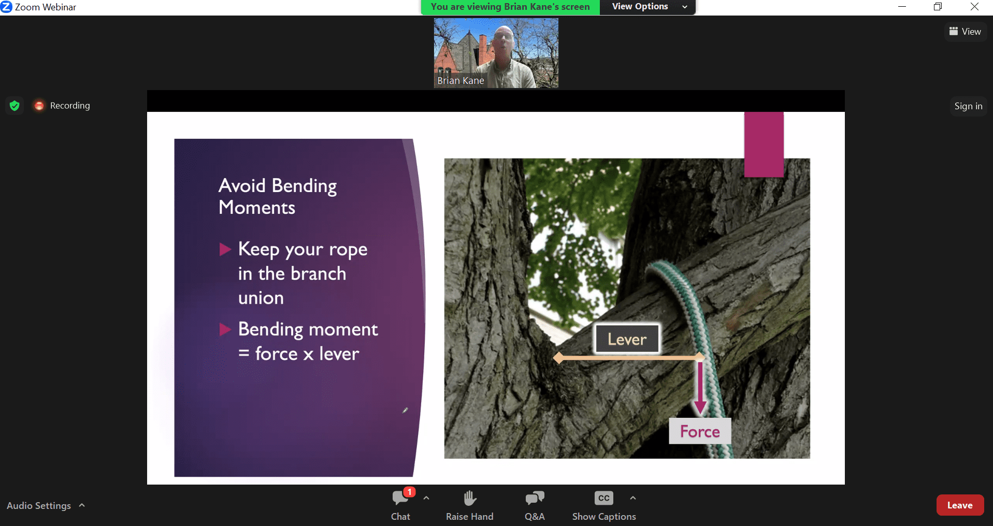Close the Zoom Webinar window
The width and height of the screenshot is (993, 526).
pos(974,7)
